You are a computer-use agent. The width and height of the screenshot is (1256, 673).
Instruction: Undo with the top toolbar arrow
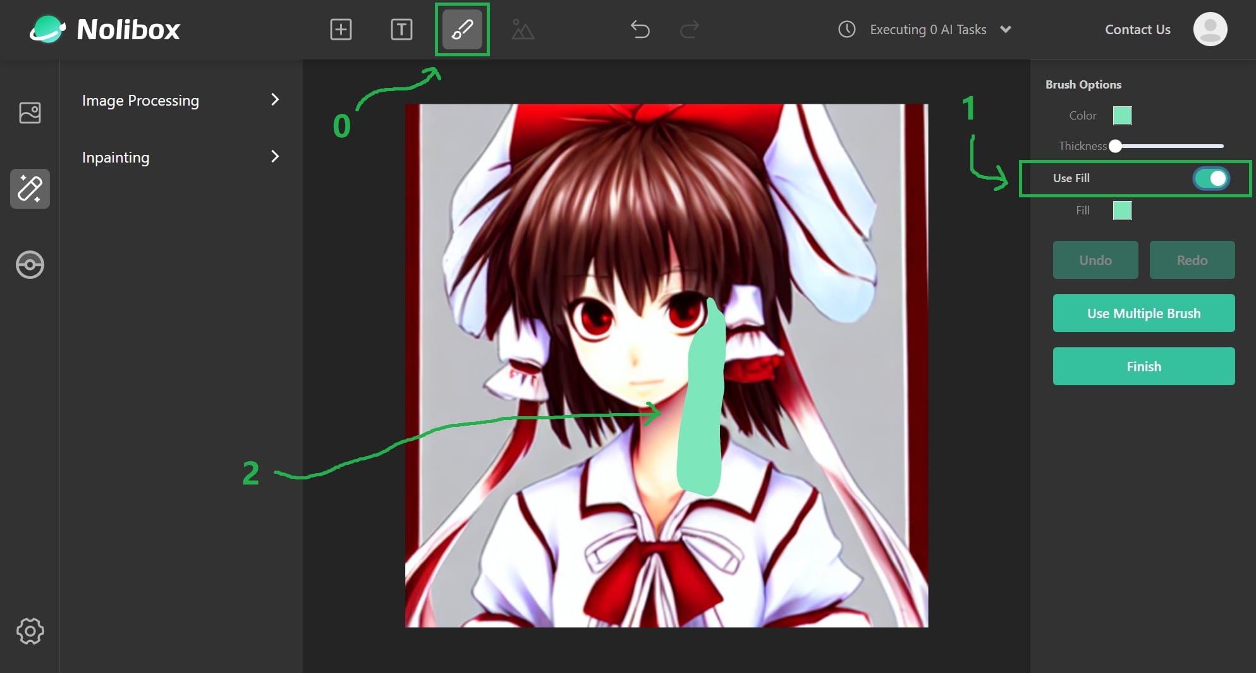[640, 29]
